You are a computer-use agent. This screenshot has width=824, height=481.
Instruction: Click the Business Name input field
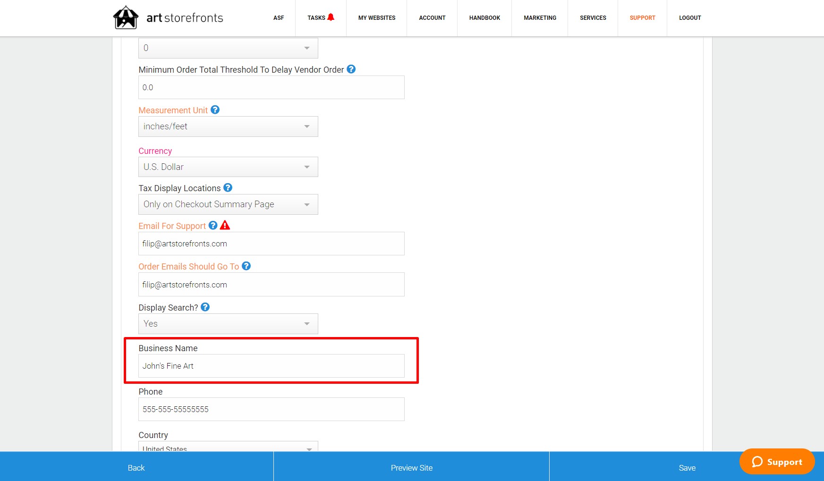(x=271, y=365)
